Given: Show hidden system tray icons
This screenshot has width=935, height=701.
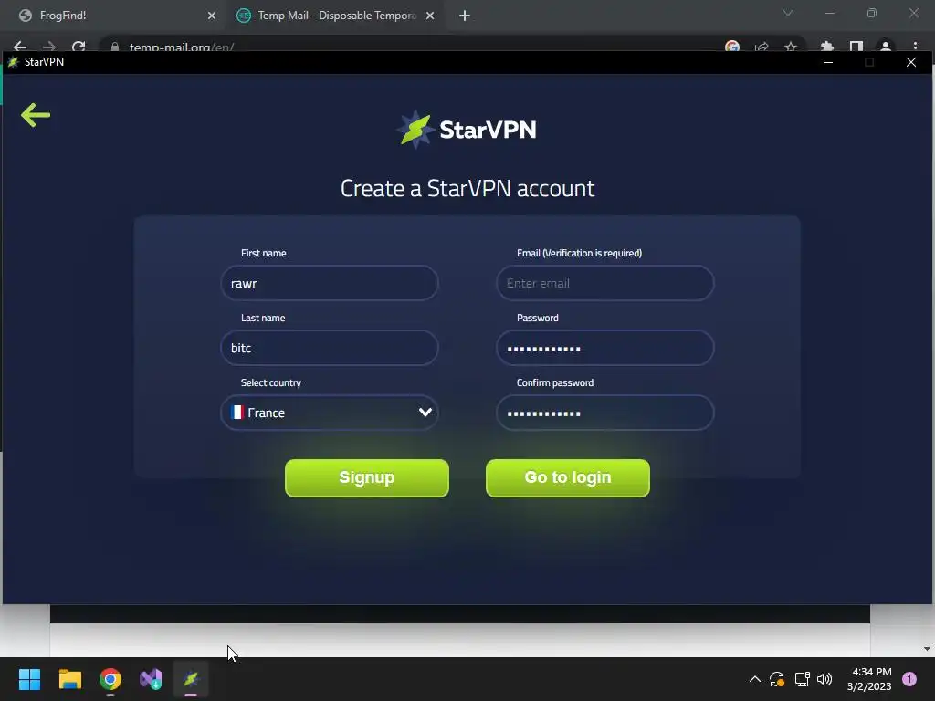Looking at the screenshot, I should pyautogui.click(x=754, y=679).
